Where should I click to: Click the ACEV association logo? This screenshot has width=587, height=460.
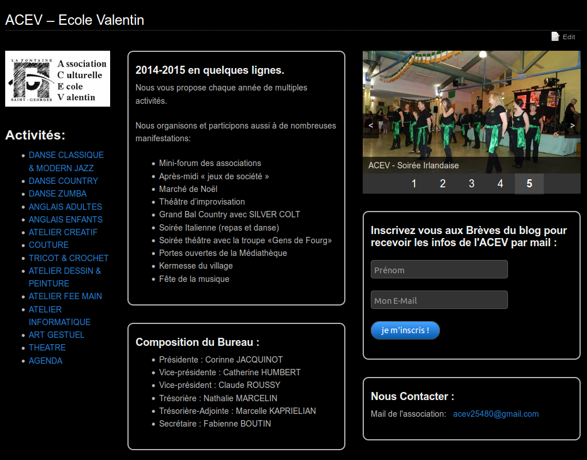pyautogui.click(x=58, y=79)
